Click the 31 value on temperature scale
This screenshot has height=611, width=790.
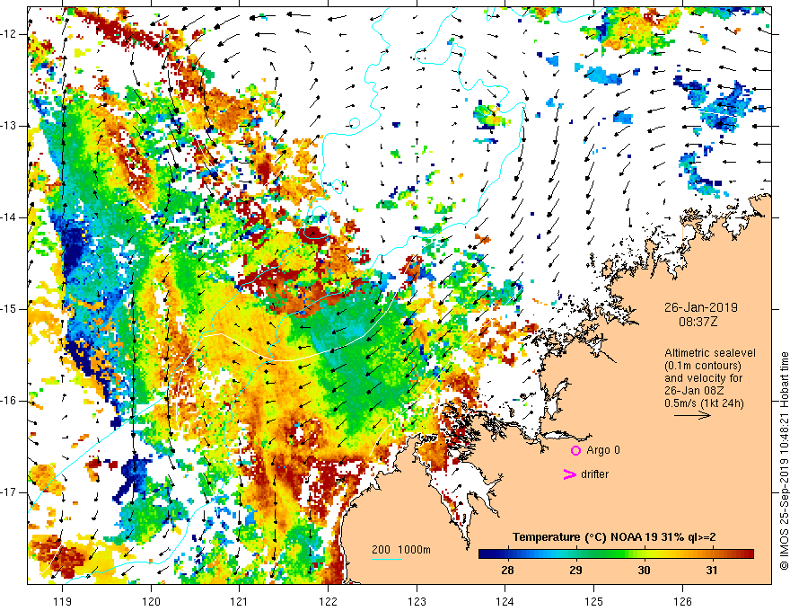(711, 571)
